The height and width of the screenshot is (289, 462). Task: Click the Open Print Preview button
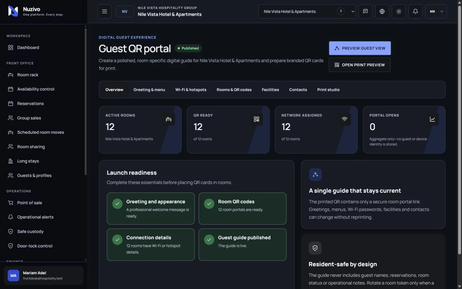click(360, 65)
